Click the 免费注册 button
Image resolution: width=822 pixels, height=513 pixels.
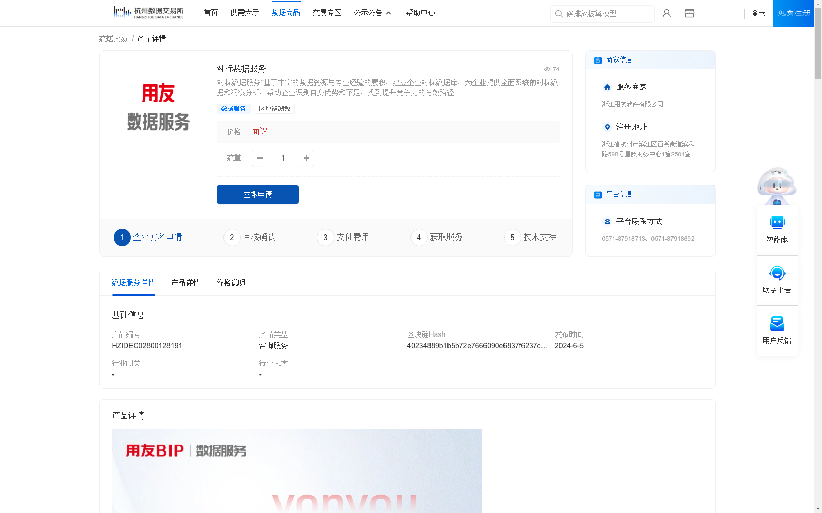click(794, 13)
